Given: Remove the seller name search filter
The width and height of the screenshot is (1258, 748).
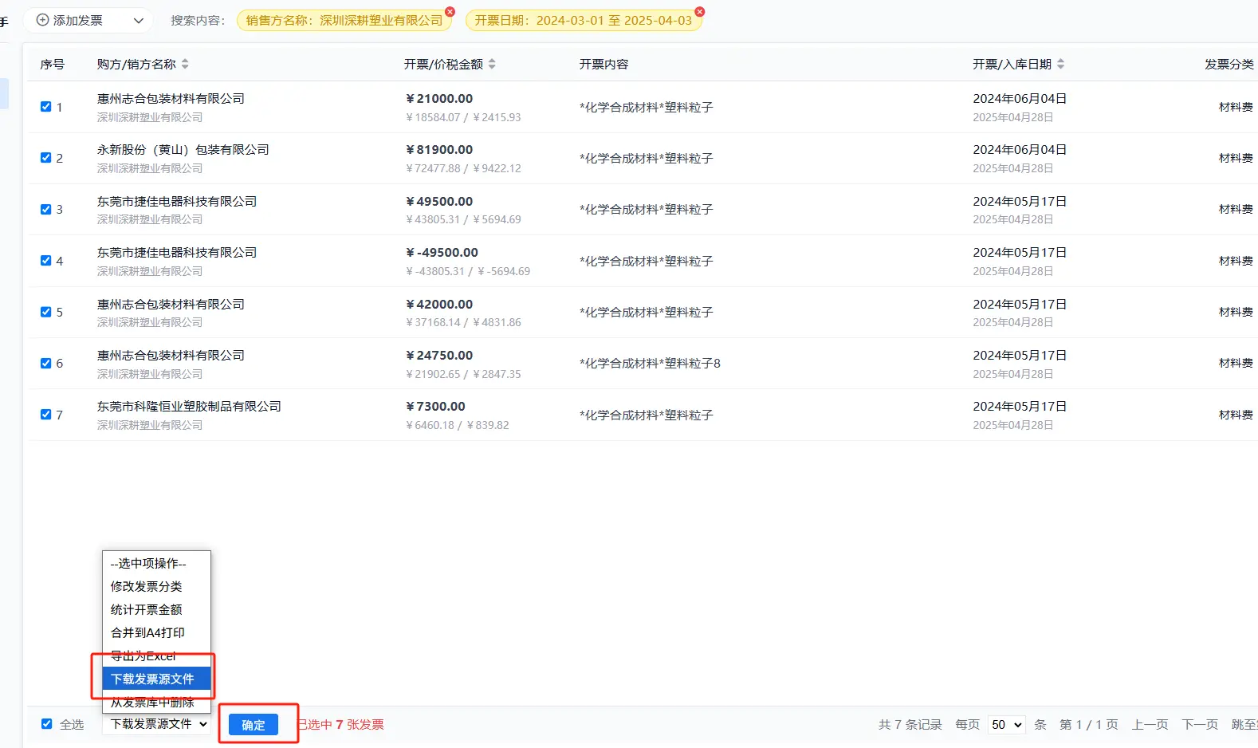Looking at the screenshot, I should click(450, 12).
